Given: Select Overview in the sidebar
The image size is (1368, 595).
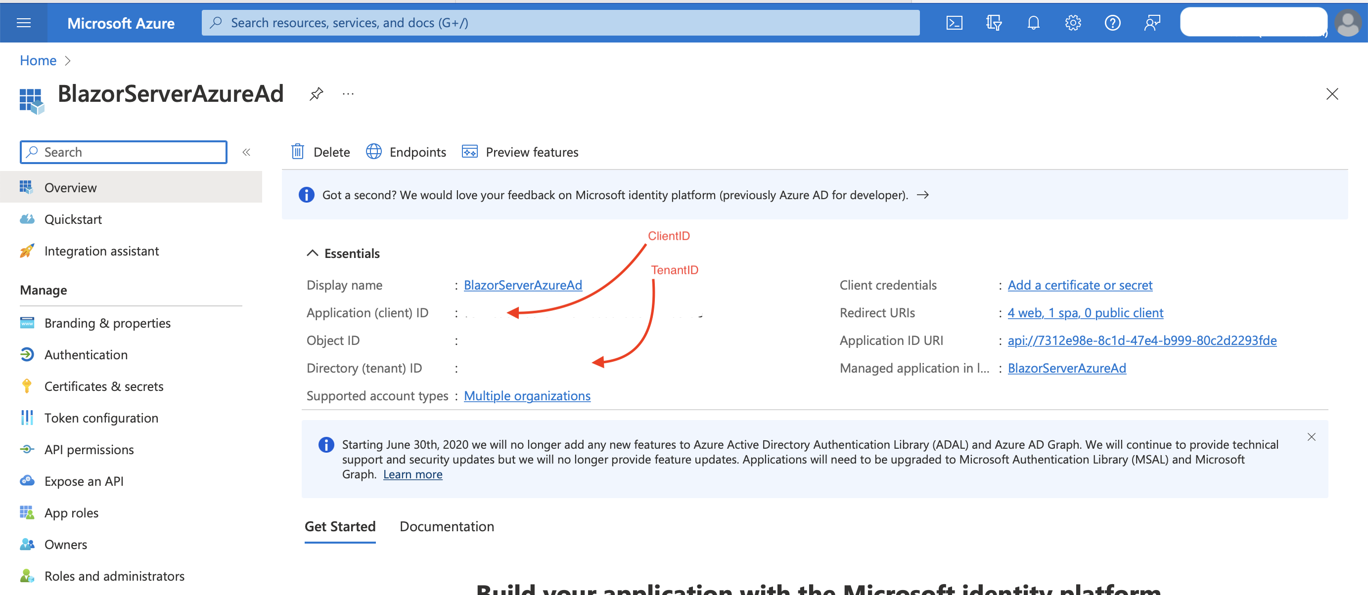Looking at the screenshot, I should [131, 187].
